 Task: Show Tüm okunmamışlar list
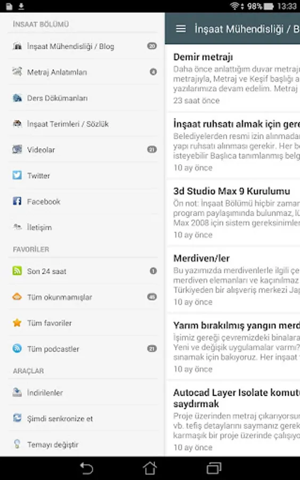pyautogui.click(x=84, y=297)
